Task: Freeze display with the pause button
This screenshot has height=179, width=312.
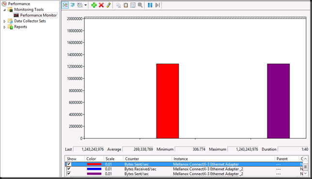Action: [x=150, y=5]
